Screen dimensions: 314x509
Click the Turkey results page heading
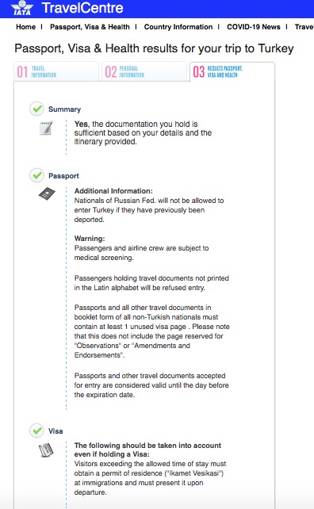154,48
